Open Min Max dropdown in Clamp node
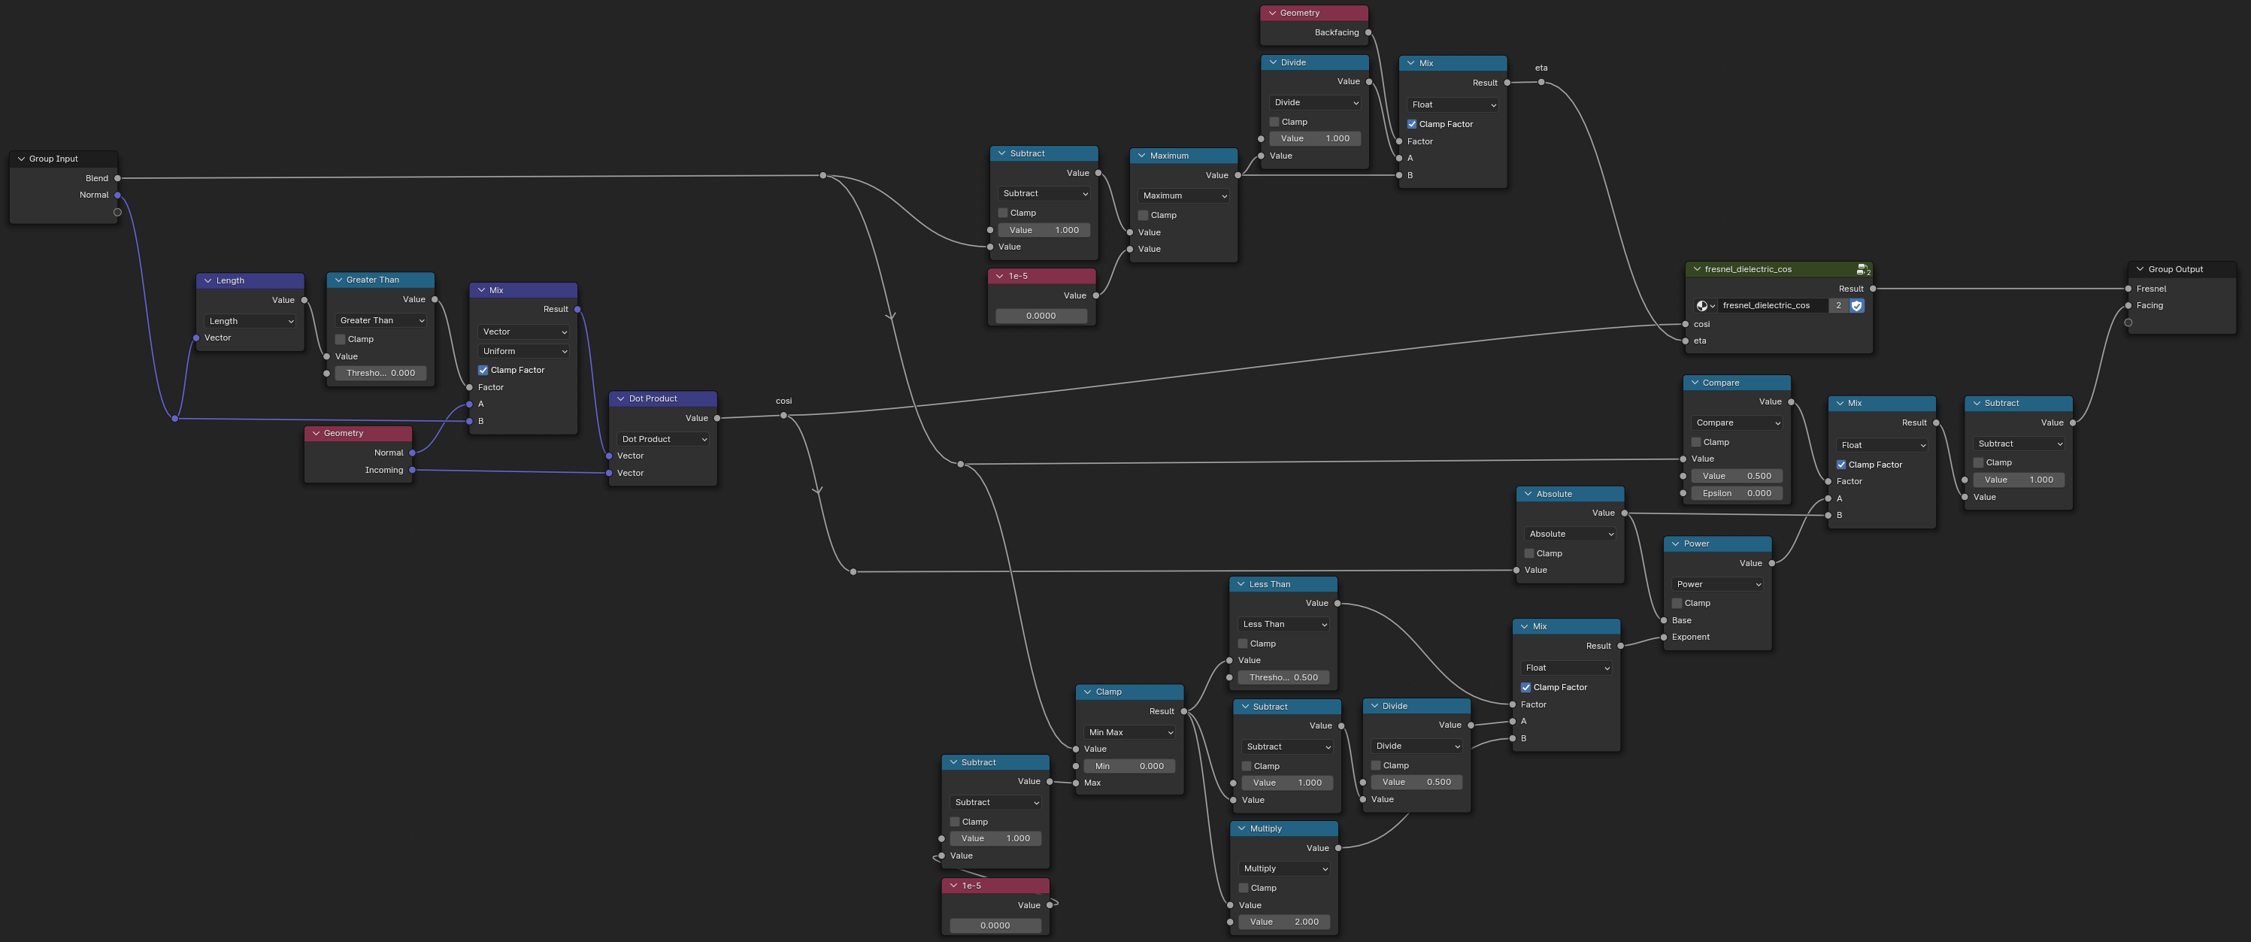The image size is (2251, 942). [1130, 732]
